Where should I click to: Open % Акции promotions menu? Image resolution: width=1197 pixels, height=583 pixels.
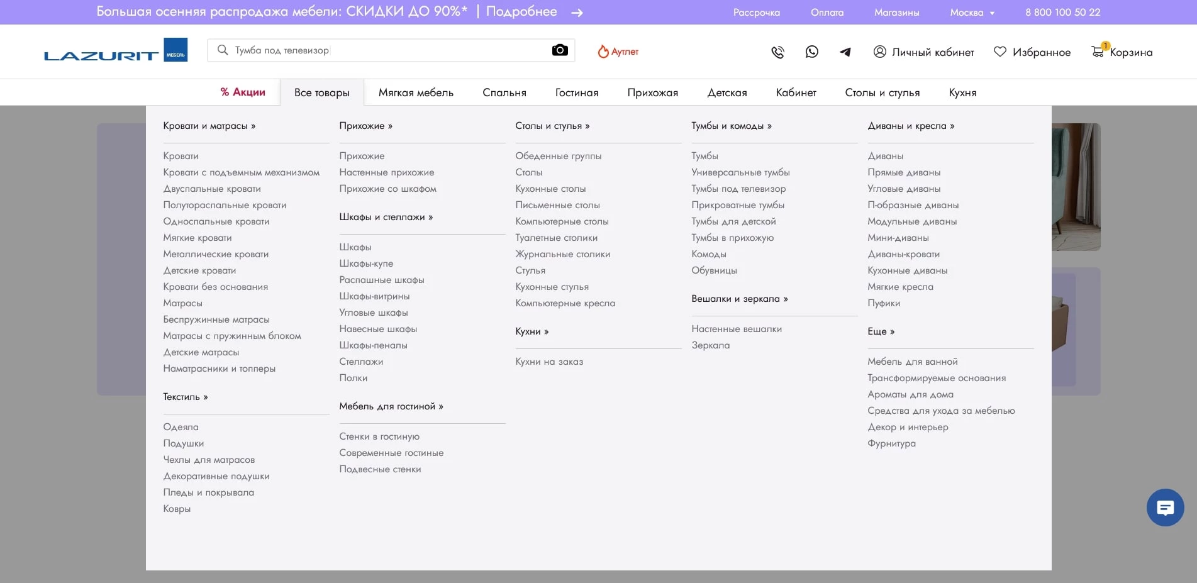pyautogui.click(x=243, y=92)
